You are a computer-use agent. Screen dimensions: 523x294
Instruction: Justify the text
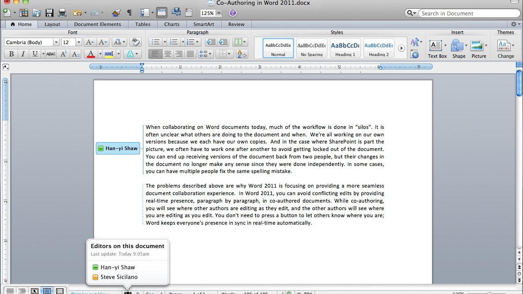point(190,54)
